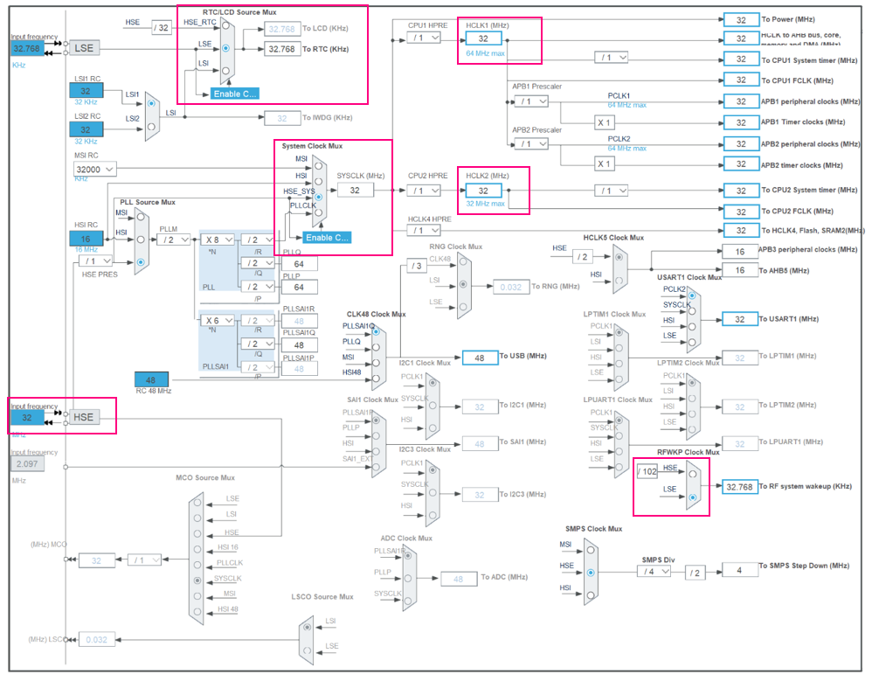Open PLLM /2 divider dropdown

pos(174,240)
